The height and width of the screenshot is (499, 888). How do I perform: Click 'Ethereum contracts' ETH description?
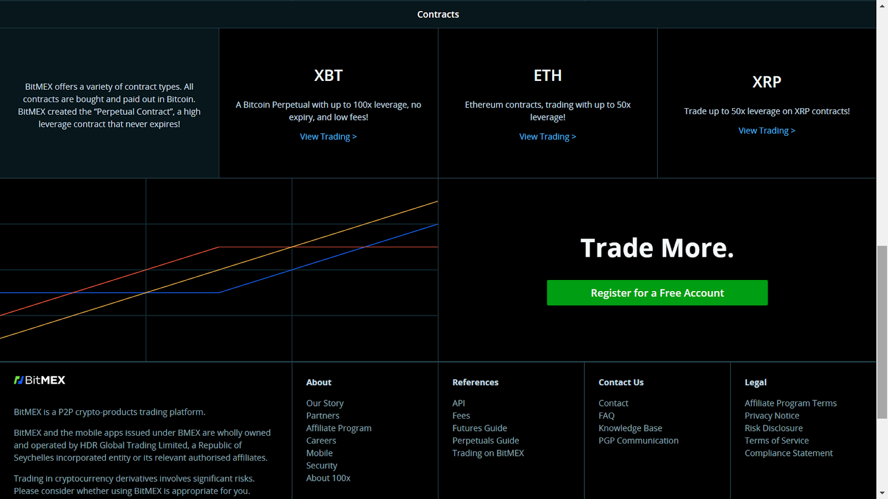[548, 111]
